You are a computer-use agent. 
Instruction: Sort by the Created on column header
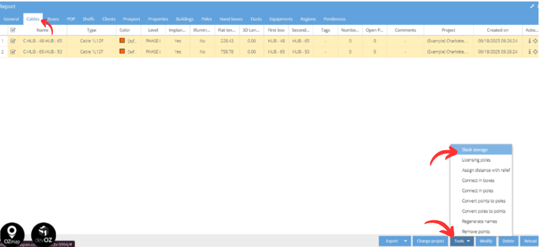(x=497, y=30)
